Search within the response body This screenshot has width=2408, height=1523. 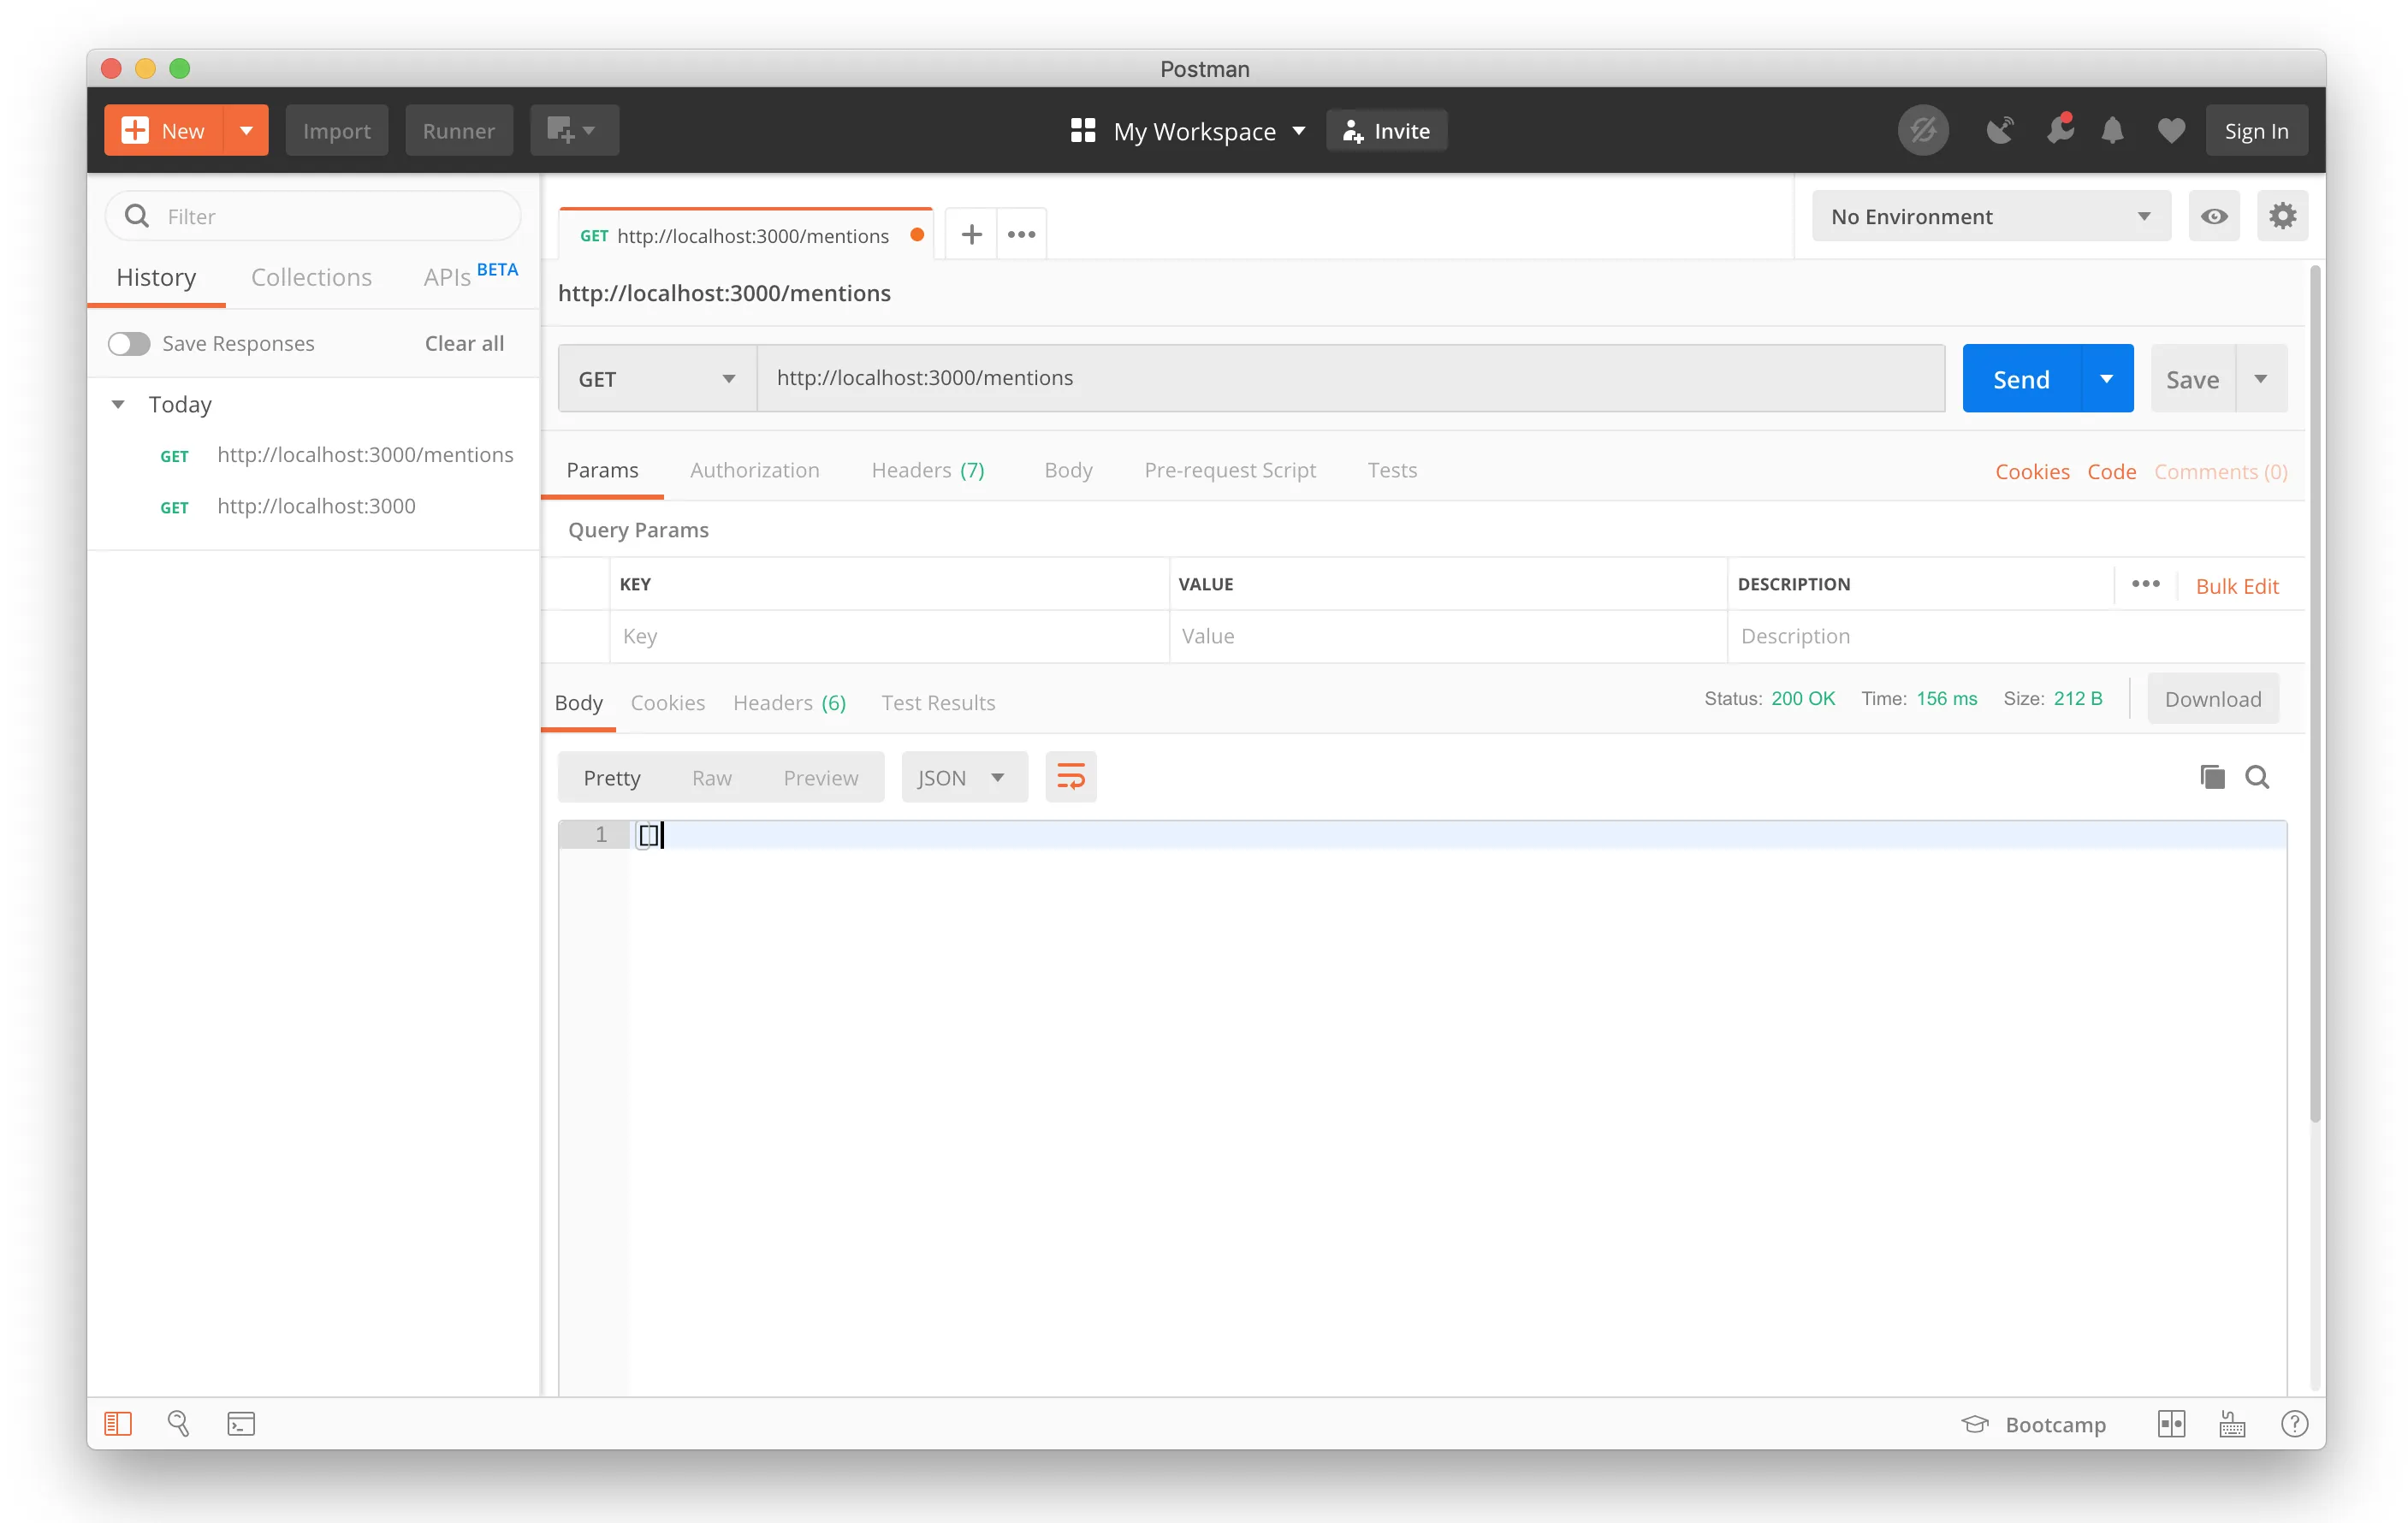click(x=2258, y=777)
